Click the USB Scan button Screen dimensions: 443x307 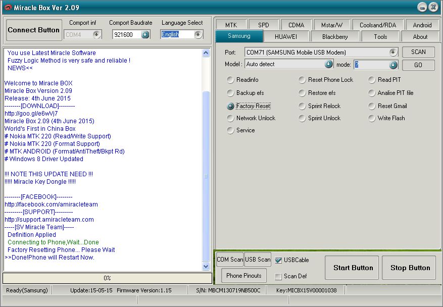coord(258,259)
